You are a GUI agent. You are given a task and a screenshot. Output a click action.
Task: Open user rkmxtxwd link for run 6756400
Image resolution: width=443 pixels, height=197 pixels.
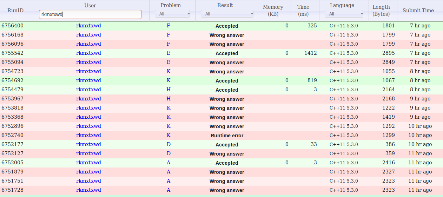pyautogui.click(x=88, y=26)
